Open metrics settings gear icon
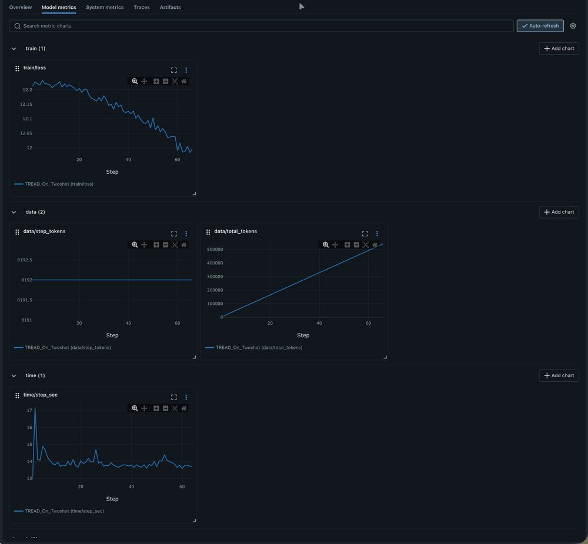Screen dimensions: 588x544 (x=573, y=26)
